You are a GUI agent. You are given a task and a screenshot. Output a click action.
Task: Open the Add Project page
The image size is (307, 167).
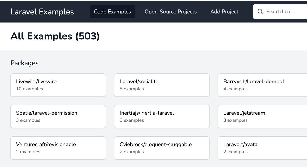(x=224, y=12)
